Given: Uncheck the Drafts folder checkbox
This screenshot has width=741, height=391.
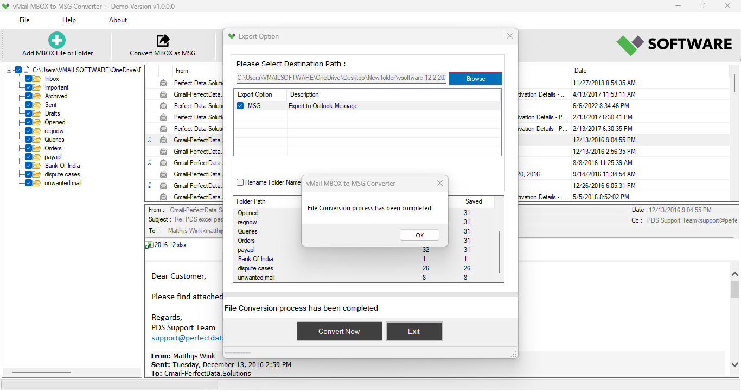Looking at the screenshot, I should [29, 113].
